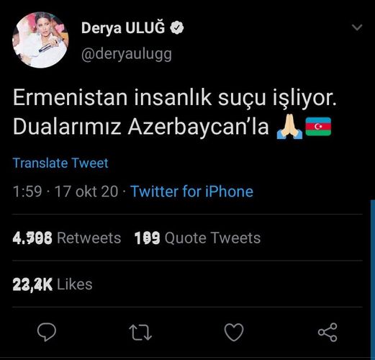
Task: Expand the tweet options chevron
Action: pyautogui.click(x=357, y=27)
